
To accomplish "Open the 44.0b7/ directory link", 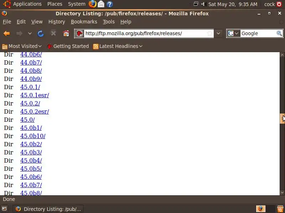I will (x=31, y=63).
